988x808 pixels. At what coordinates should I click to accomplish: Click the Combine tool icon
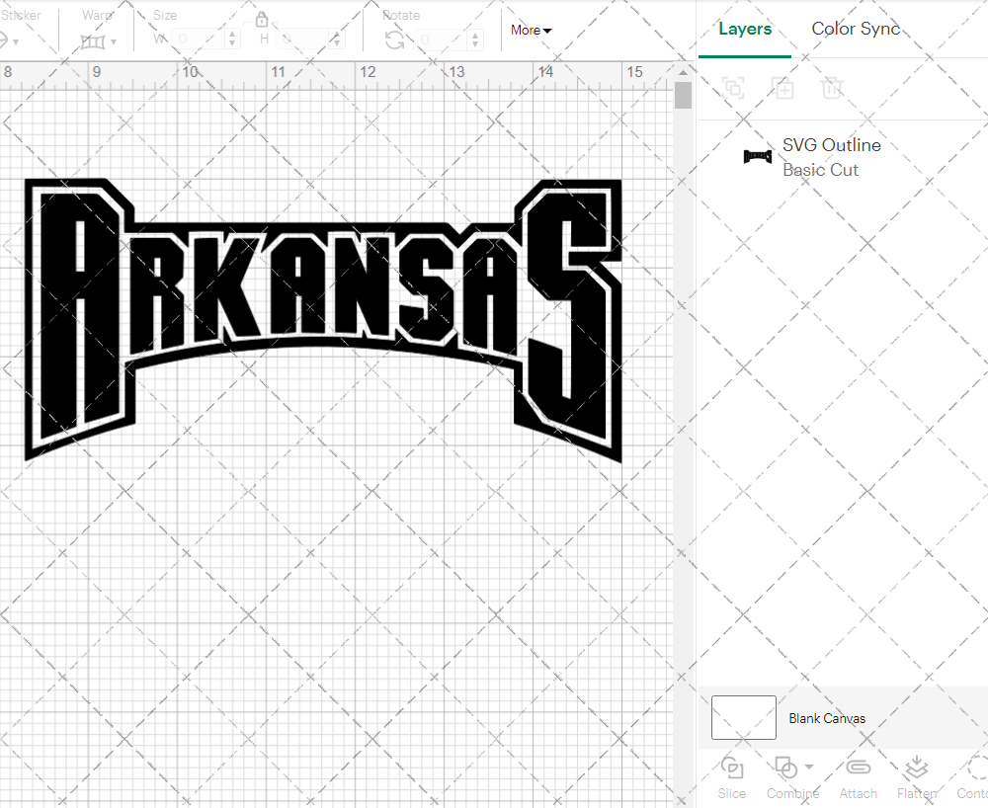785,768
